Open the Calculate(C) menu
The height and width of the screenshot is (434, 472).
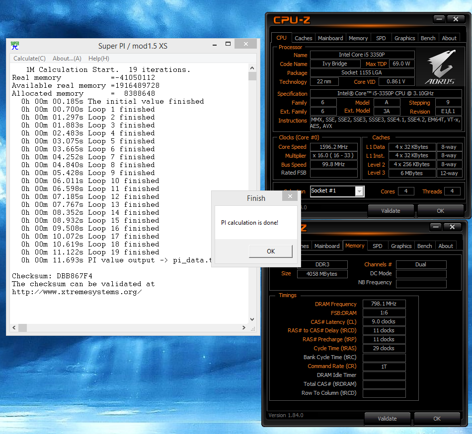click(x=29, y=59)
